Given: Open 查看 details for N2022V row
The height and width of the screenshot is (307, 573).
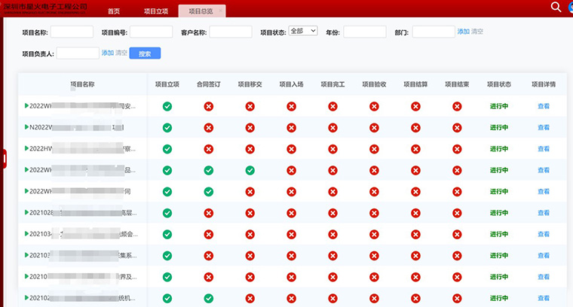Looking at the screenshot, I should coord(544,128).
